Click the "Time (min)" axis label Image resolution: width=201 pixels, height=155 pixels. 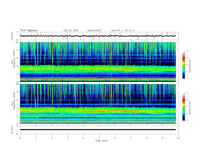coord(102,141)
